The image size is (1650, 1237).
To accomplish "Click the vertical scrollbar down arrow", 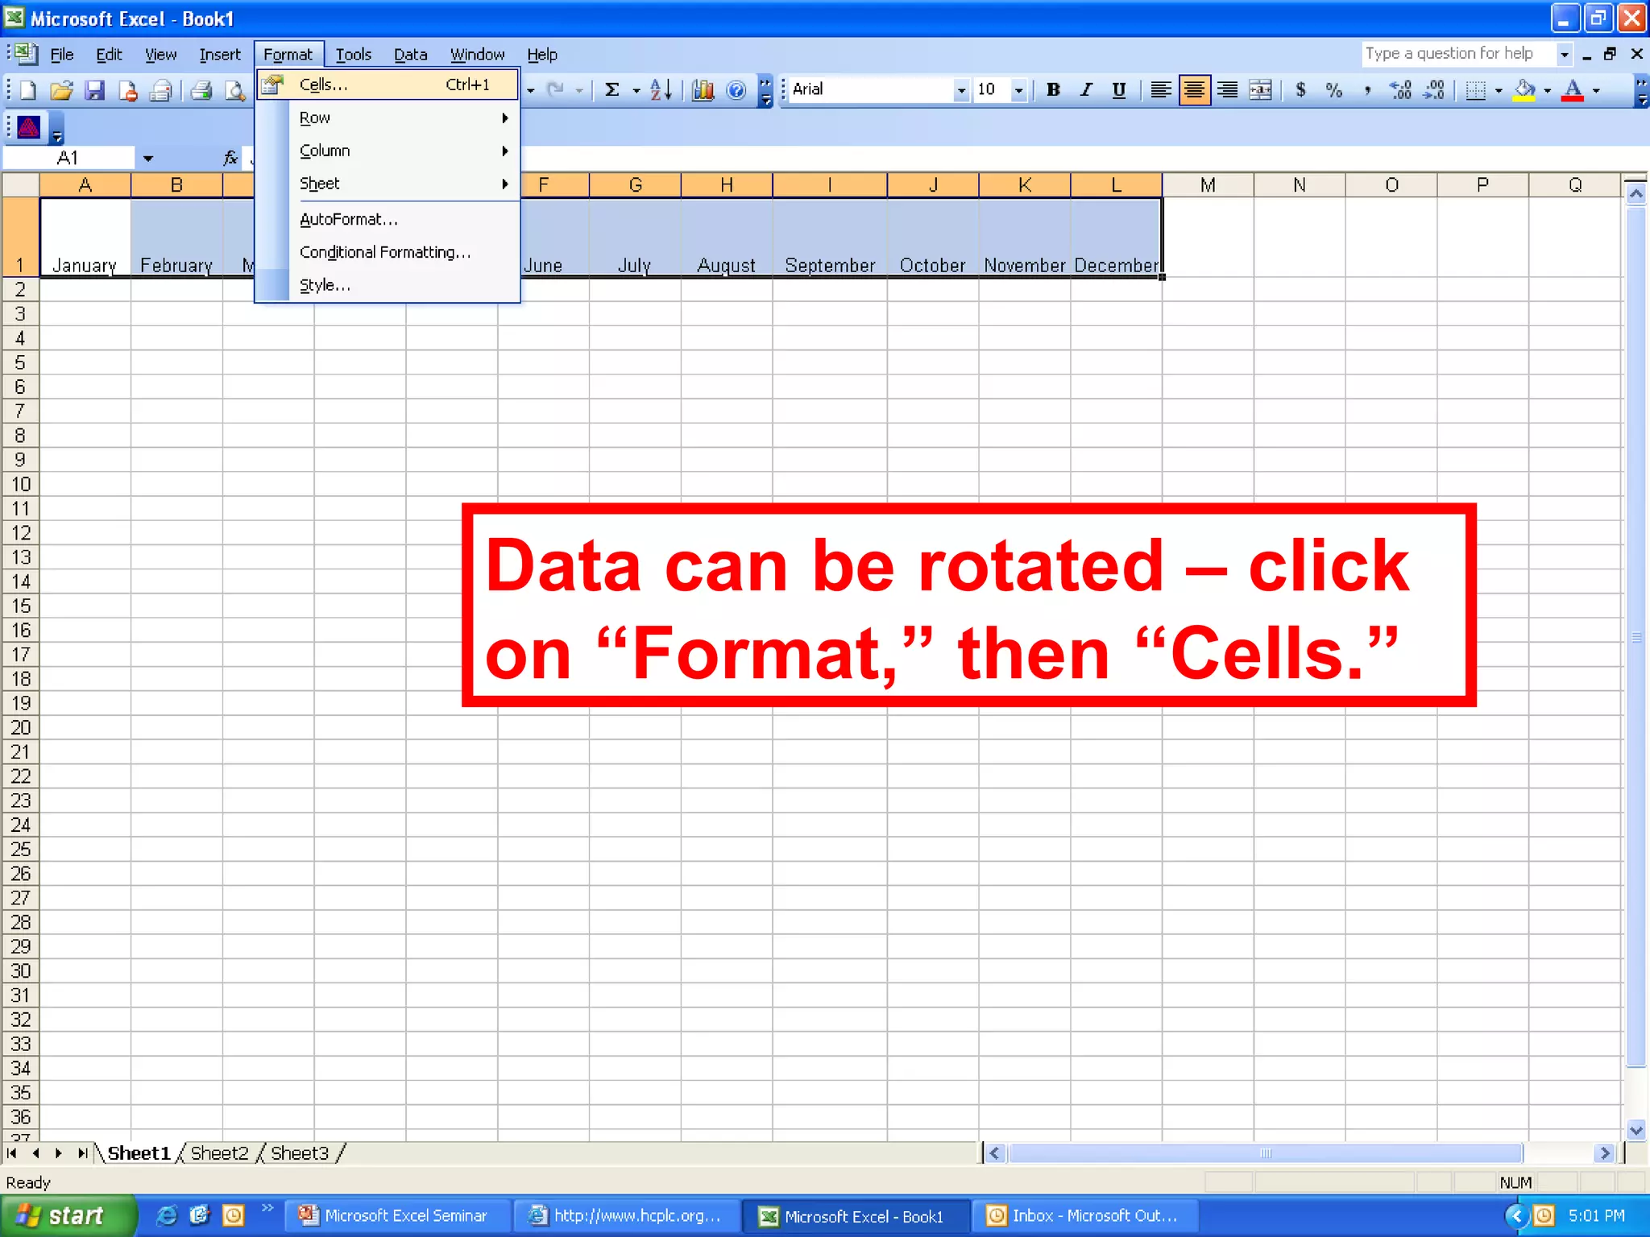I will 1635,1129.
